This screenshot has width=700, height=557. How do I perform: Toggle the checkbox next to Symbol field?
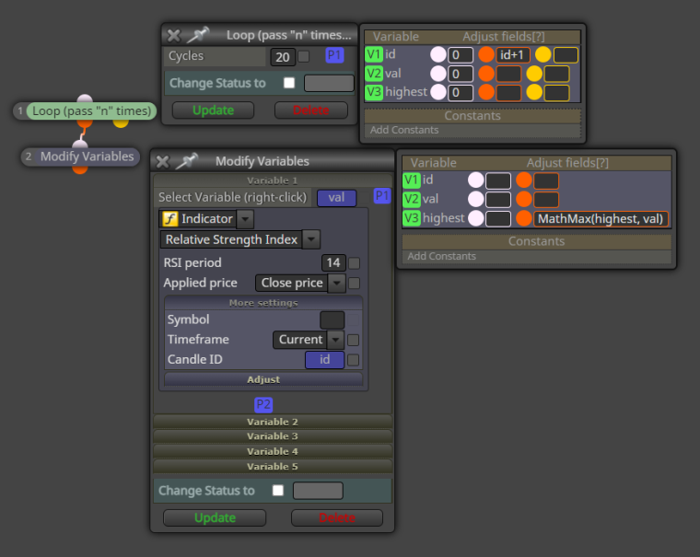[353, 320]
